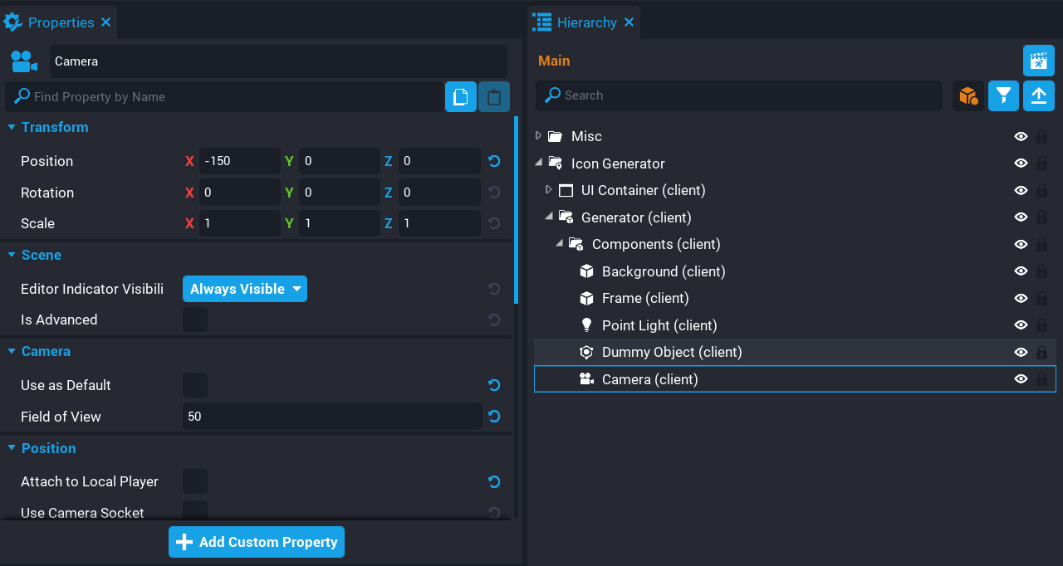Reset Position transform with the revert arrow
1063x566 pixels.
494,161
